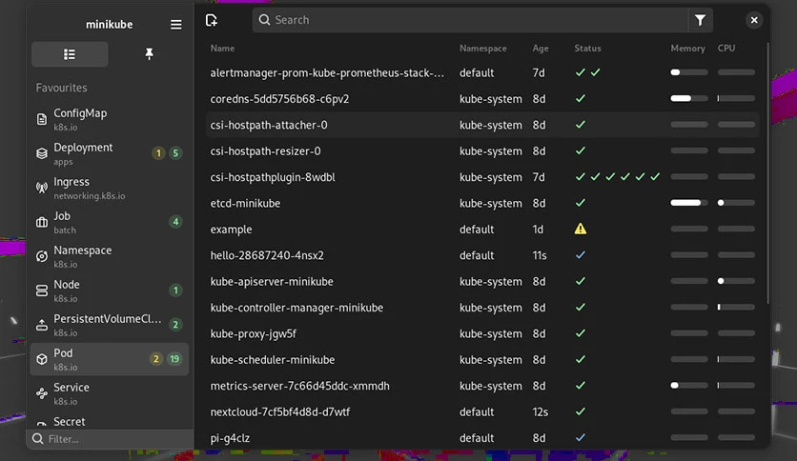
Task: Click the Ingress antenna icon
Action: pyautogui.click(x=42, y=188)
